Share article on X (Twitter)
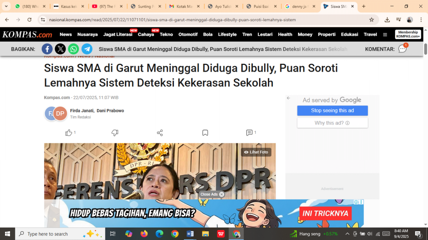 click(x=60, y=49)
